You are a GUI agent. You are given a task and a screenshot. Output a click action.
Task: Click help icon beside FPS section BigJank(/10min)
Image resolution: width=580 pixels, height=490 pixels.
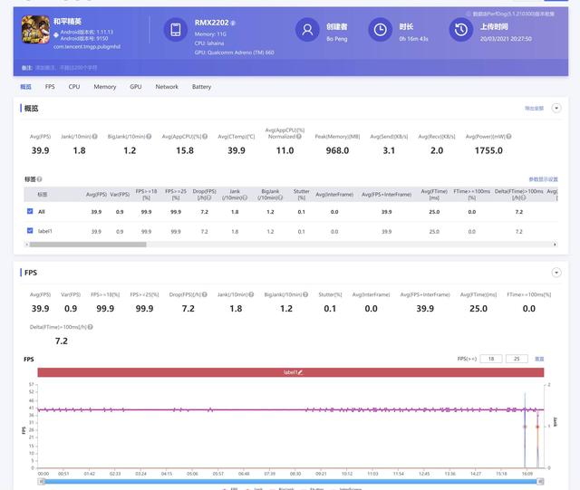(x=305, y=294)
